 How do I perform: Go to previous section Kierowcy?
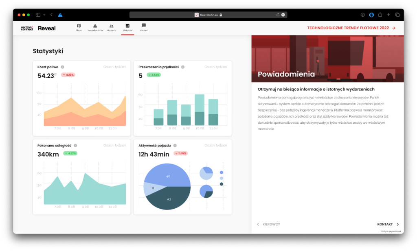[268, 224]
